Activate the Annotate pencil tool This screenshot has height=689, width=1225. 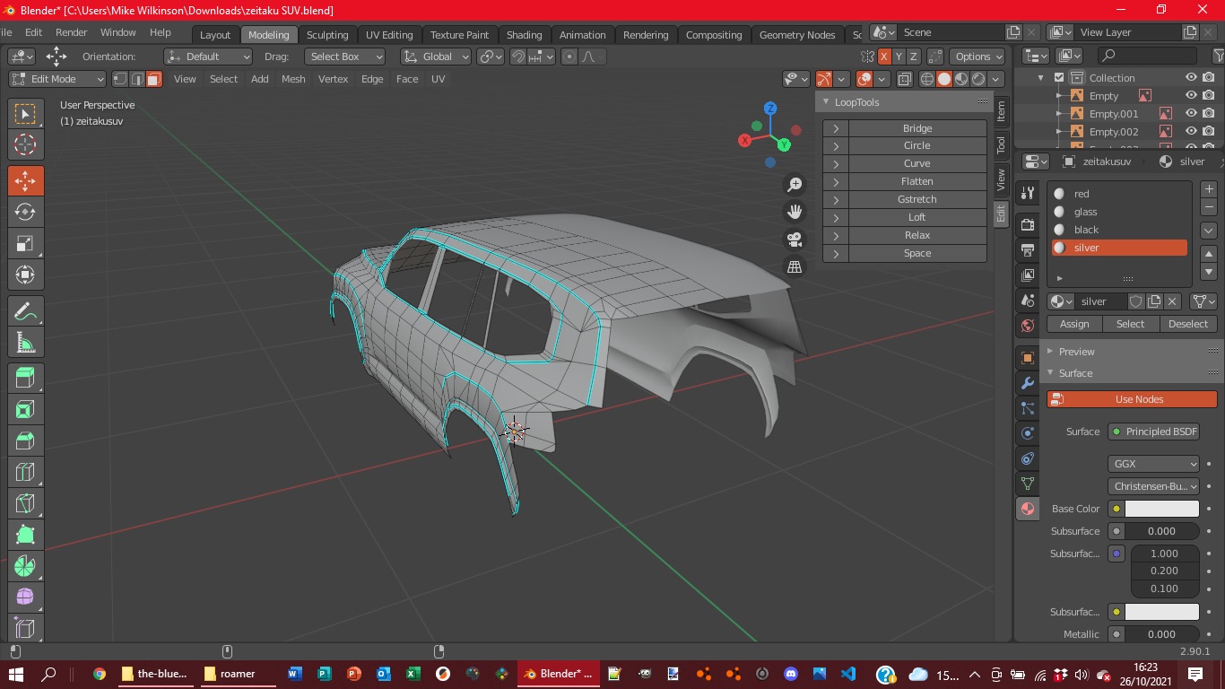click(25, 311)
